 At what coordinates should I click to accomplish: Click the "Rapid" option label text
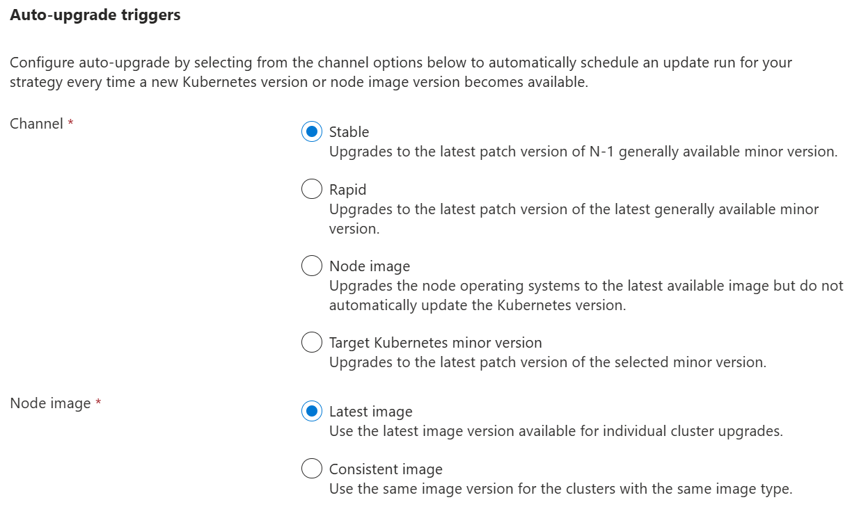coord(347,189)
